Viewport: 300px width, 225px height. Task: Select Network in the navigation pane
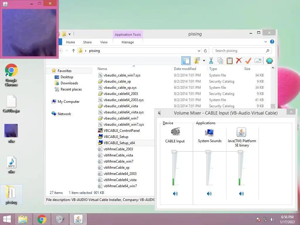[64, 114]
